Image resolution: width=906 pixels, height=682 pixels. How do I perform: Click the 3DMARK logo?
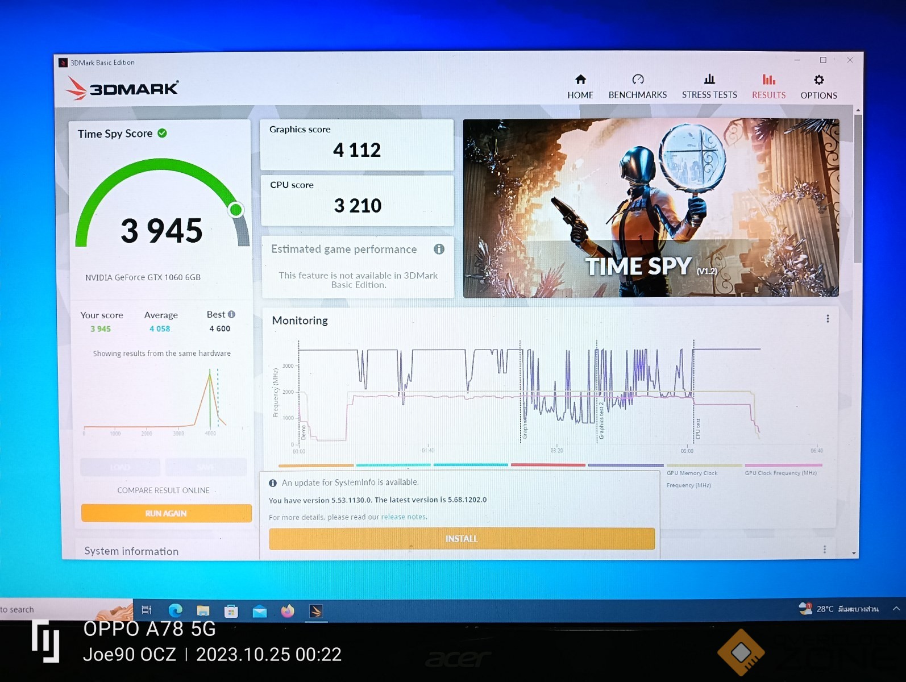point(122,88)
